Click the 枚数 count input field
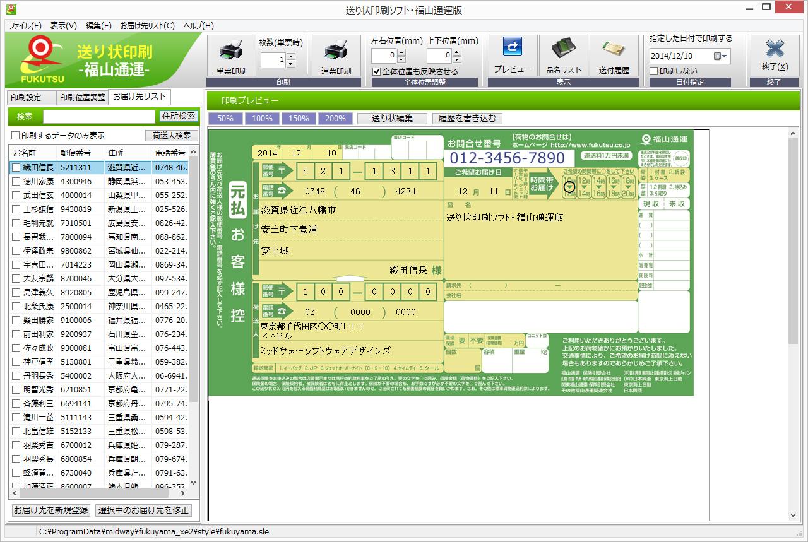 click(273, 60)
